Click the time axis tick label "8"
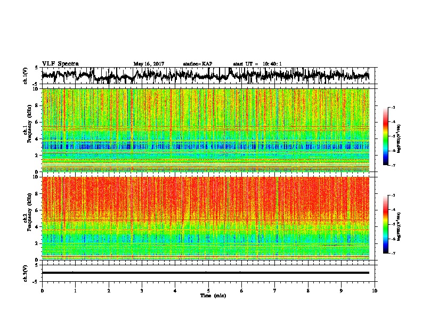 (308, 291)
